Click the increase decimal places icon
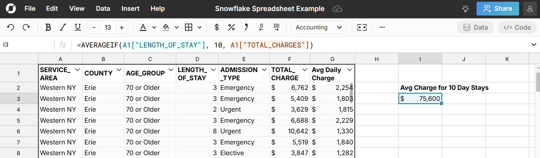The image size is (540, 158). [x=276, y=27]
